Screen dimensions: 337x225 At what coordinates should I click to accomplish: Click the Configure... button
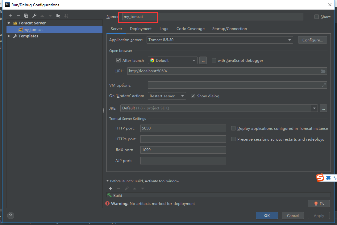pyautogui.click(x=313, y=40)
